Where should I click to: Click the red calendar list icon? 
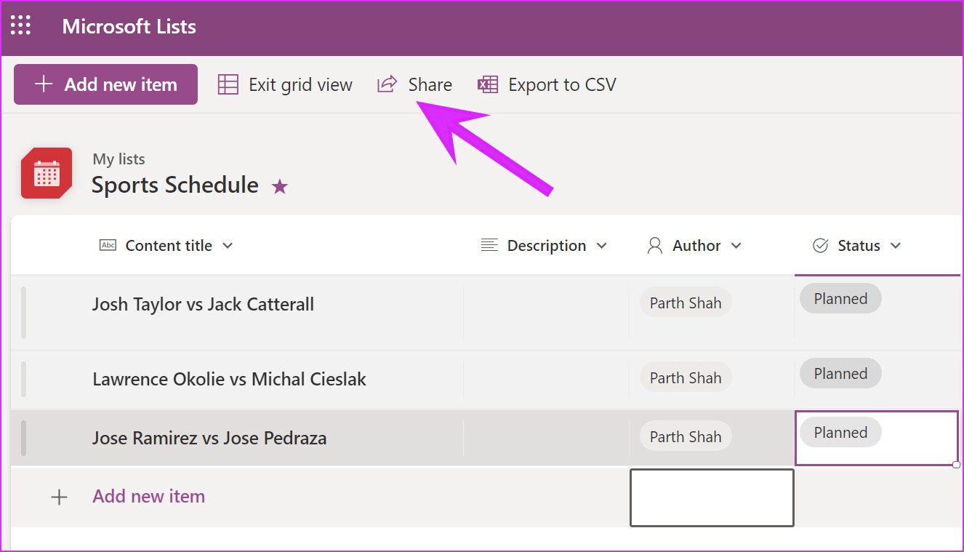tap(47, 173)
